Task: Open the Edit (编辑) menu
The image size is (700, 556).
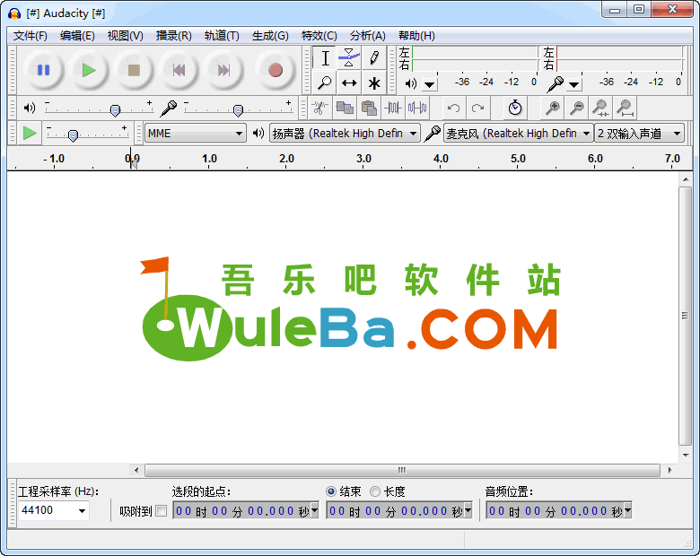Action: click(77, 36)
